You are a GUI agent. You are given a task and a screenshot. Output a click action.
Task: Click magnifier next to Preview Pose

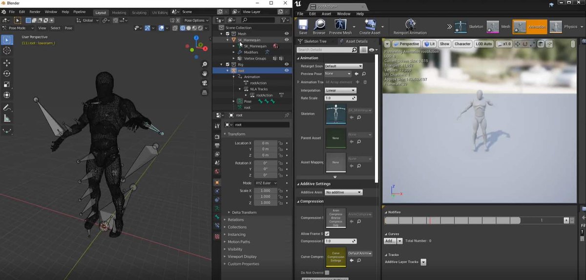click(x=364, y=74)
